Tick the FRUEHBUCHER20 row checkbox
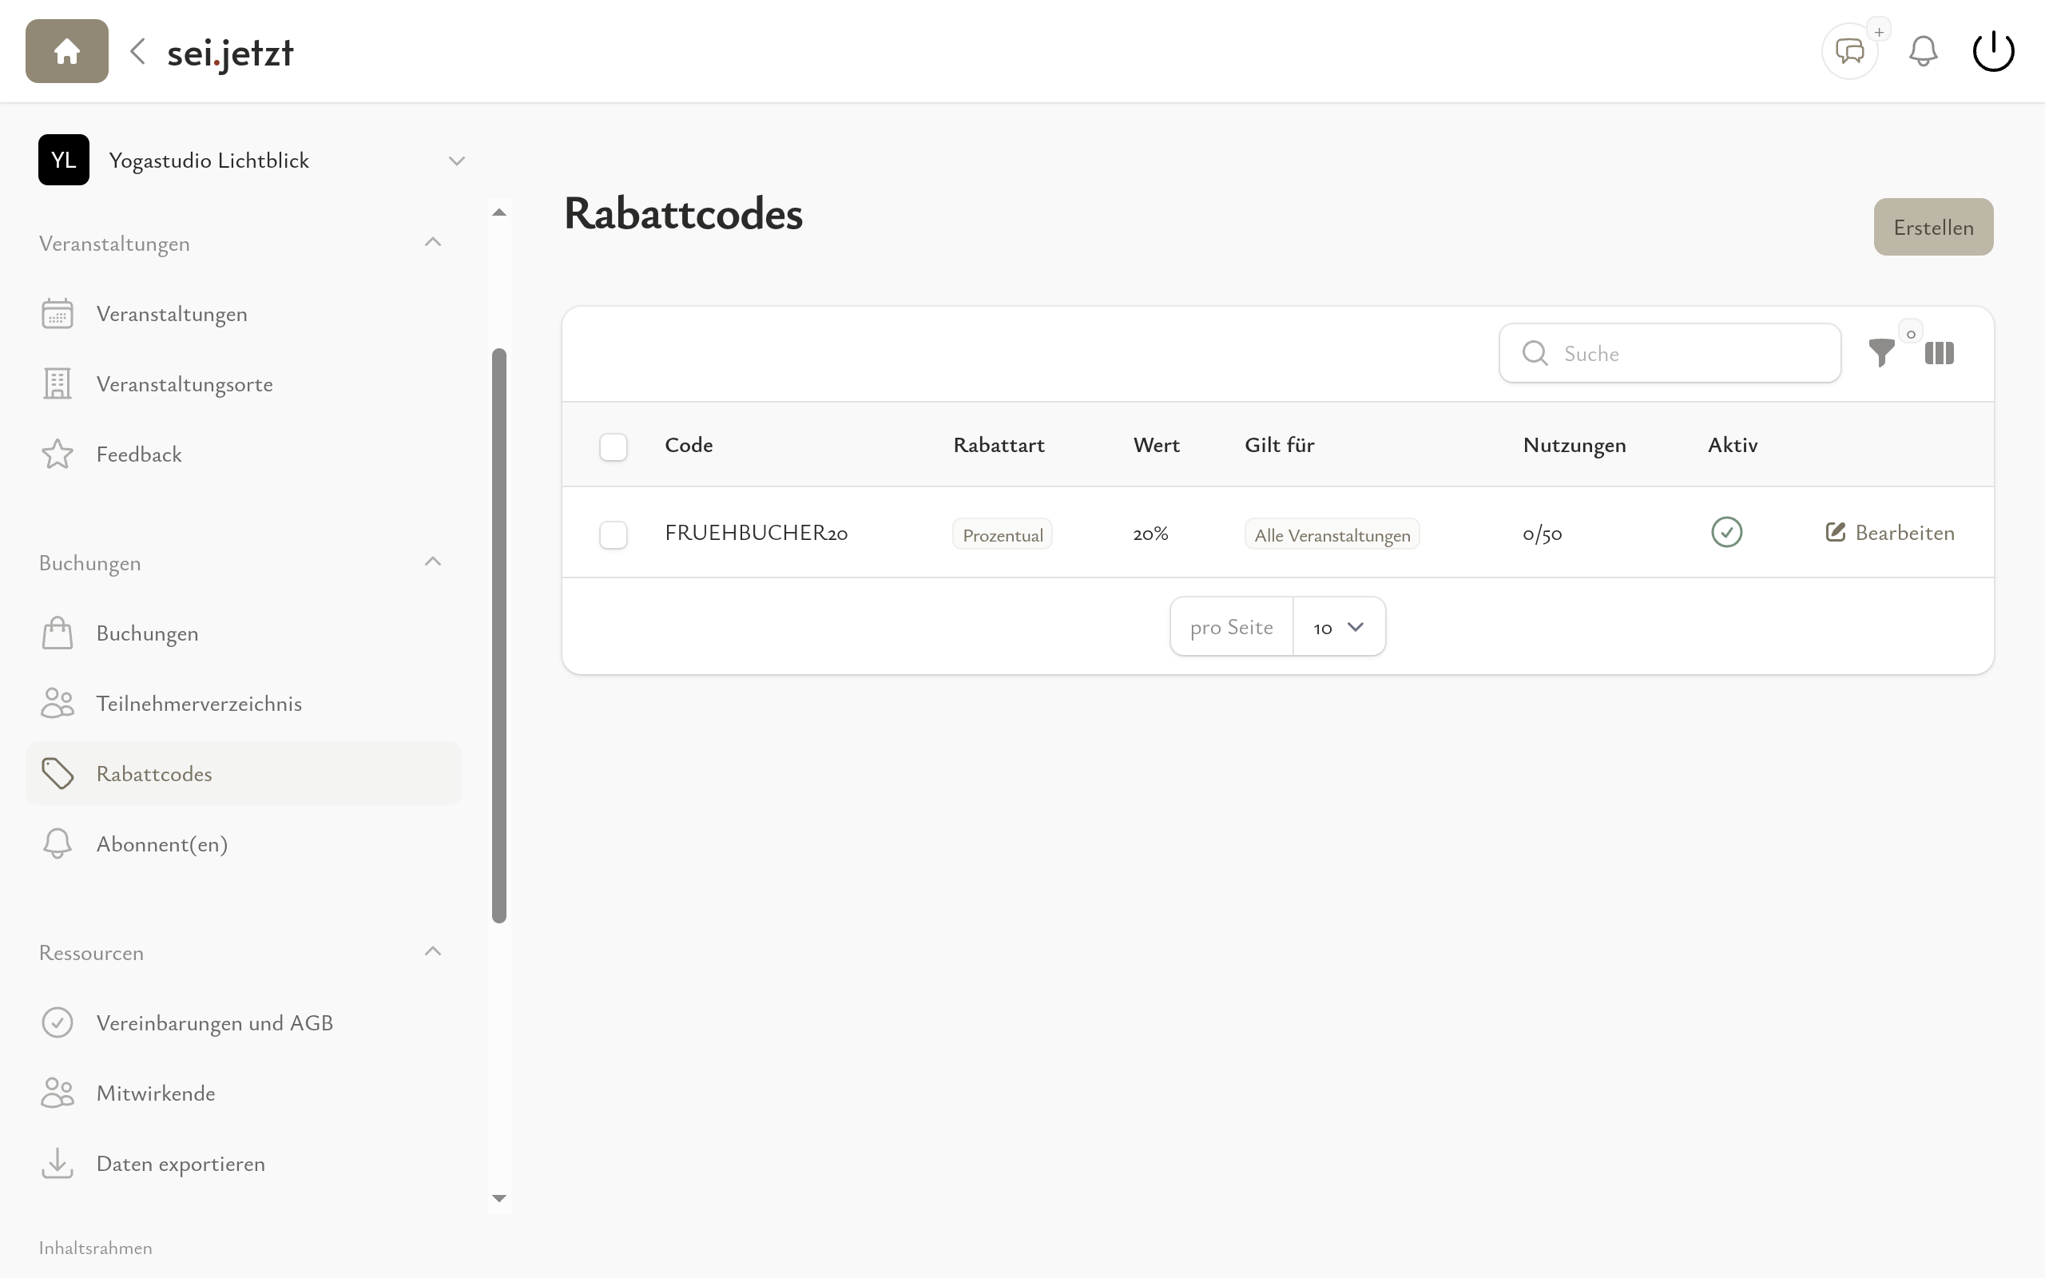The height and width of the screenshot is (1278, 2045). click(x=613, y=534)
